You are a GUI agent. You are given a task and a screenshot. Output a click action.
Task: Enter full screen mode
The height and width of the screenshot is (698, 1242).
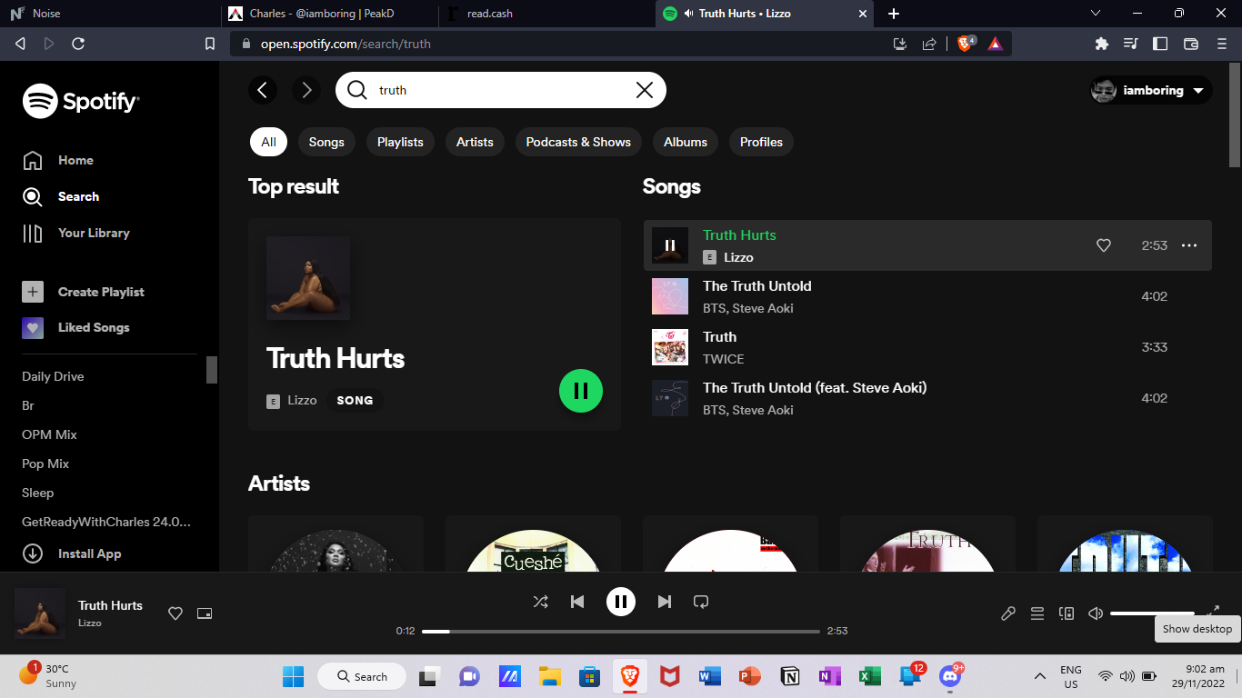[x=1214, y=611]
